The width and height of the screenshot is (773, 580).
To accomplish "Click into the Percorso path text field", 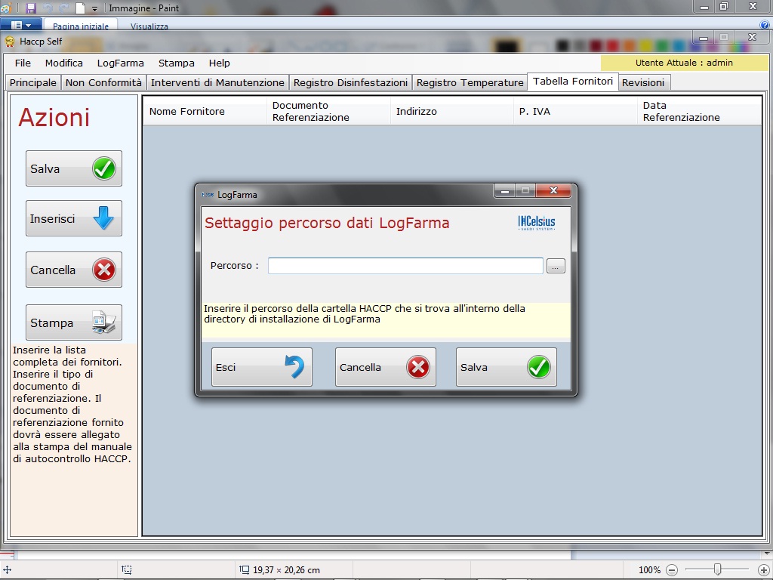I will click(405, 266).
